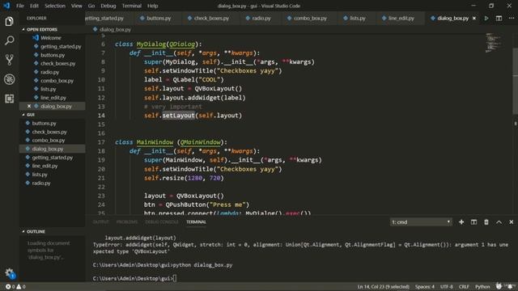
Task: Switch to buttons.py editor tab
Action: point(159,19)
